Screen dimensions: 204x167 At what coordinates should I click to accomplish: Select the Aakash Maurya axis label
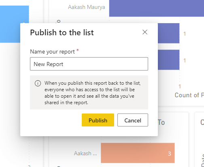pos(86,7)
